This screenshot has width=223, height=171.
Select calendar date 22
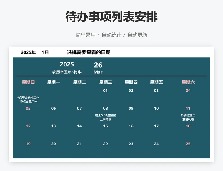(x=106, y=144)
